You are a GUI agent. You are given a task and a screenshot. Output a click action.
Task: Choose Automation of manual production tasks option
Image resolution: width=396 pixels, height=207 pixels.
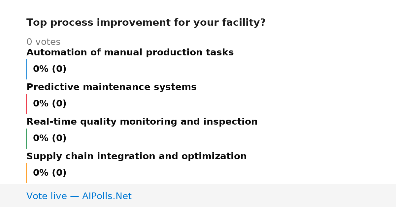(x=130, y=52)
